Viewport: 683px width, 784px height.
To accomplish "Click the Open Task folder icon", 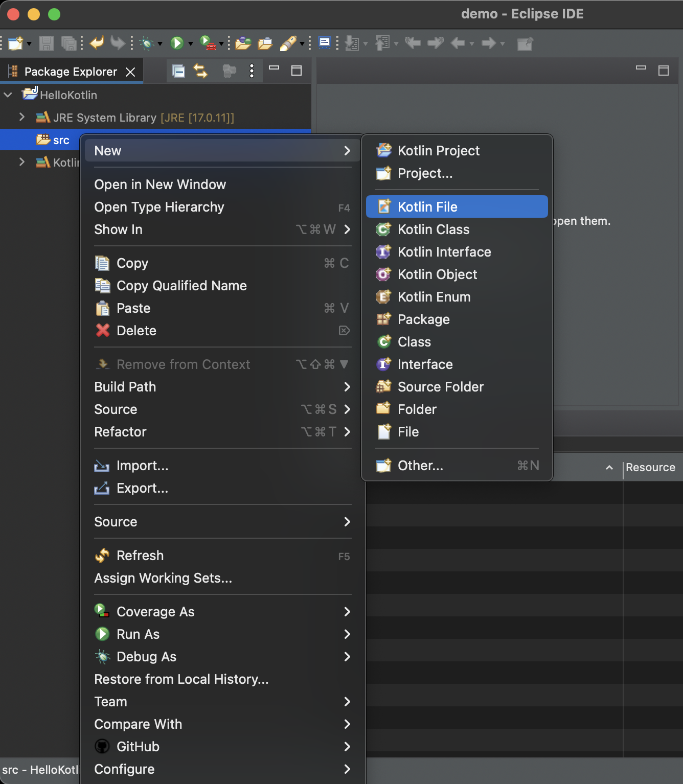I will [265, 43].
